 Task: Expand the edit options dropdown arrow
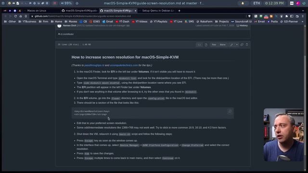(237, 45)
